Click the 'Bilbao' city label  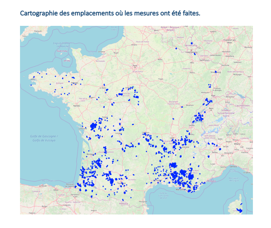(56, 190)
